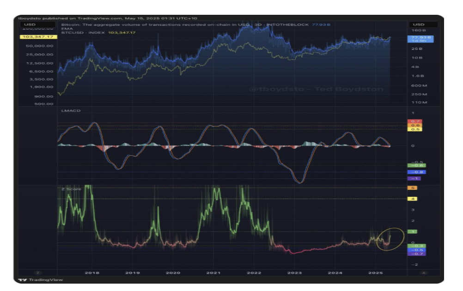Click the 3,500.00 price scale value

[x=41, y=79]
